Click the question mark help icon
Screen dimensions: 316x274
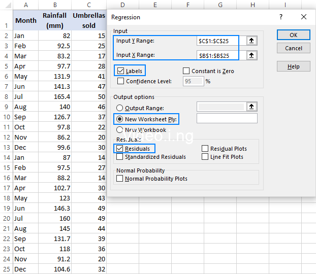point(281,17)
